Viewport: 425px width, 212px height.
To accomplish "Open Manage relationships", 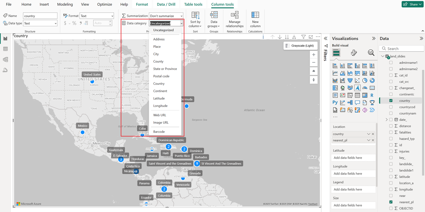I will pyautogui.click(x=234, y=19).
